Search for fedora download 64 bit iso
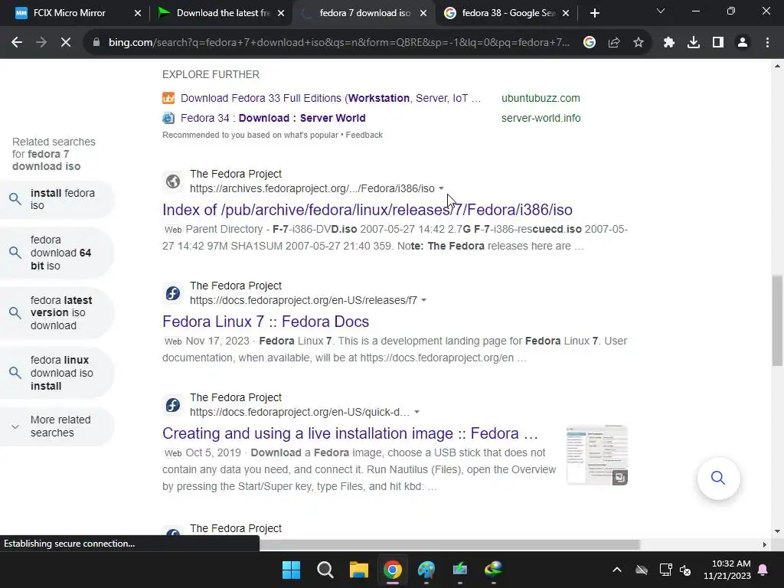The image size is (784, 588). (x=57, y=253)
